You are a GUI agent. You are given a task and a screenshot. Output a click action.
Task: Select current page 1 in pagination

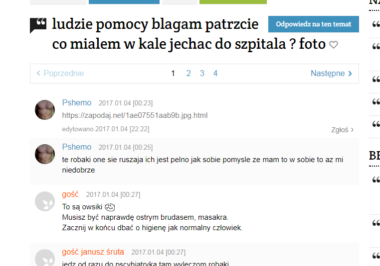173,73
